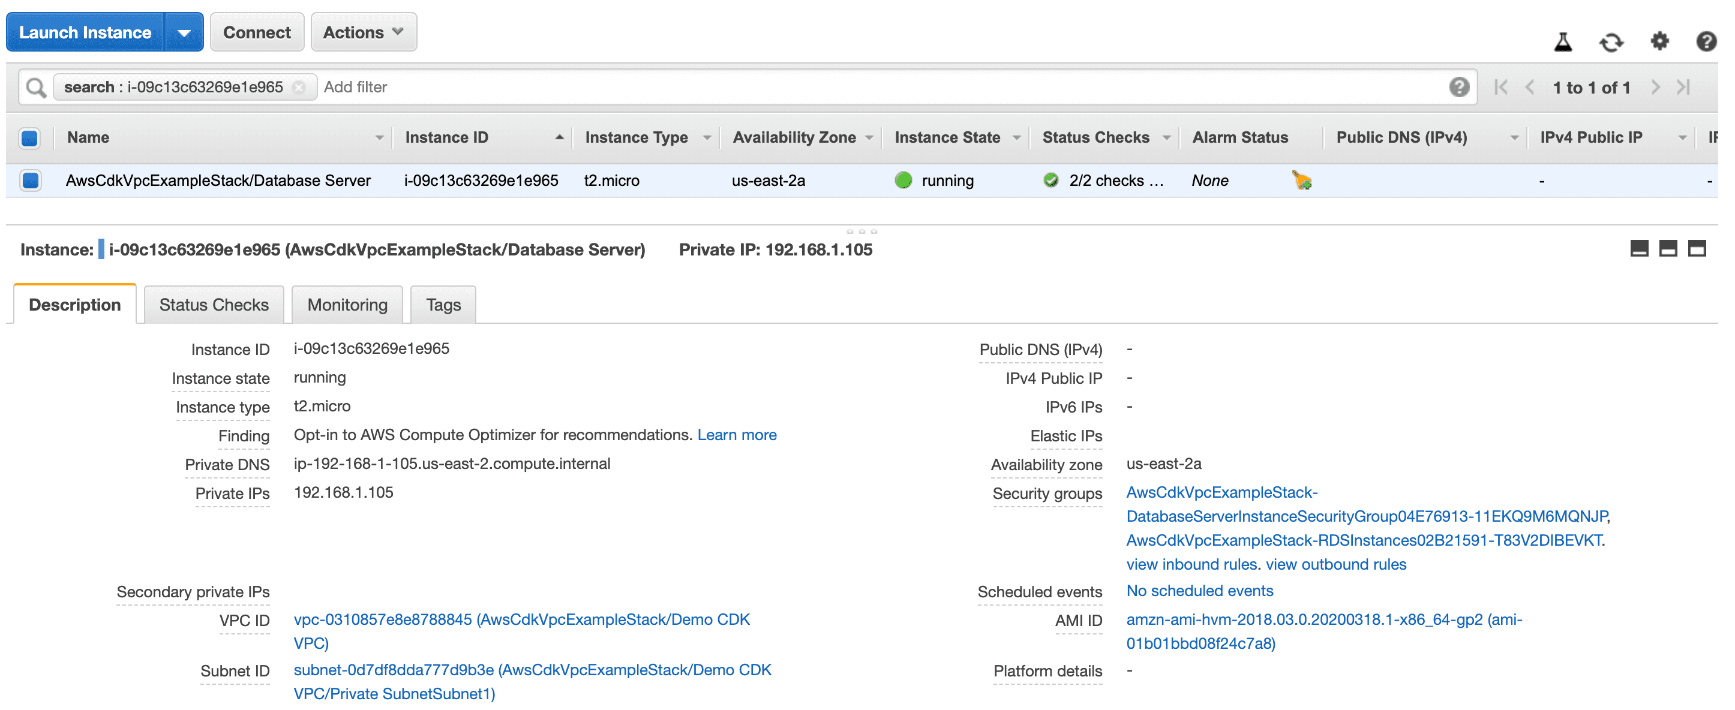Image resolution: width=1735 pixels, height=710 pixels.
Task: Click the search magnifier icon
Action: [x=36, y=88]
